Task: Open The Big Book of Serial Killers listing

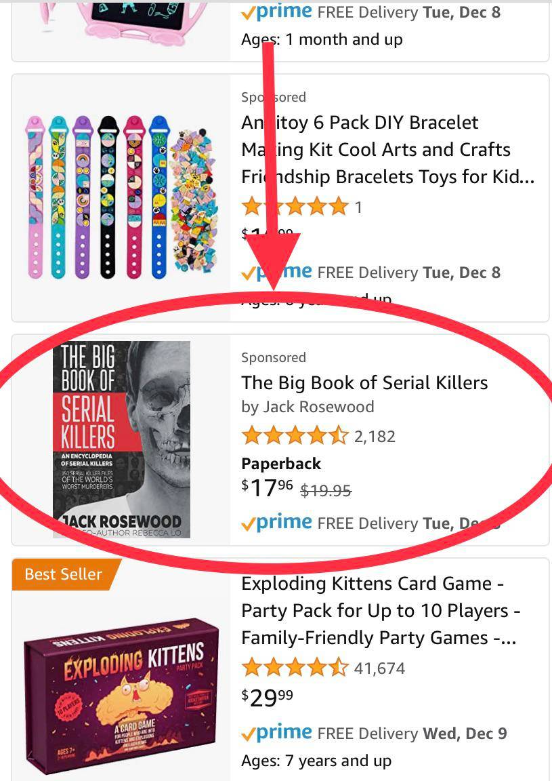Action: [364, 382]
